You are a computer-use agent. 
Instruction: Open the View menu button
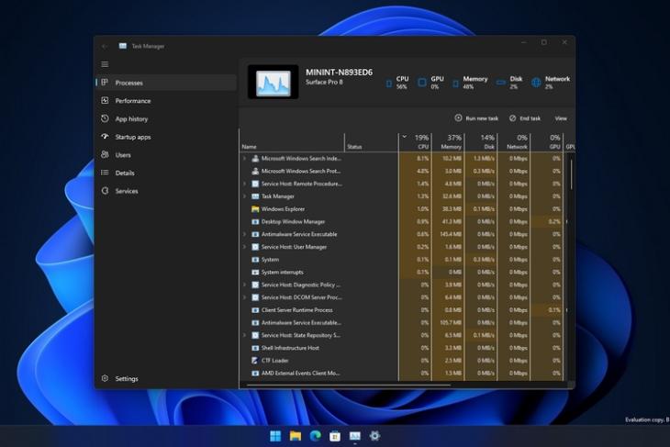561,118
